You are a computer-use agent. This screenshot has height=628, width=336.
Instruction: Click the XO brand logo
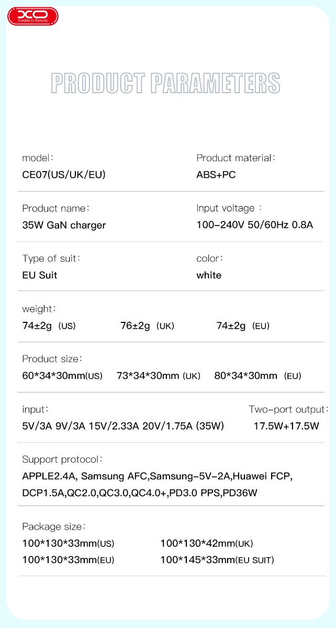[x=32, y=17]
